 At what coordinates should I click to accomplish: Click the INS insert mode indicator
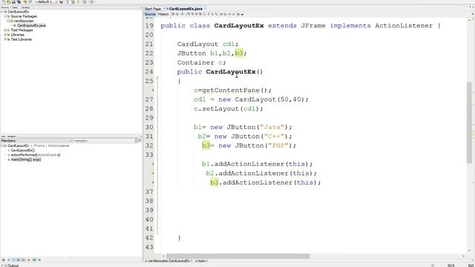click(471, 266)
